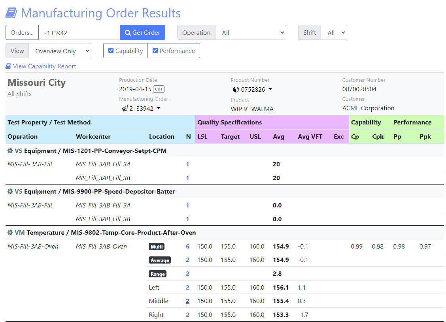Viewport: 446px width, 322px height.
Task: Click the paper plane icon by order 2133942
Action: [125, 108]
